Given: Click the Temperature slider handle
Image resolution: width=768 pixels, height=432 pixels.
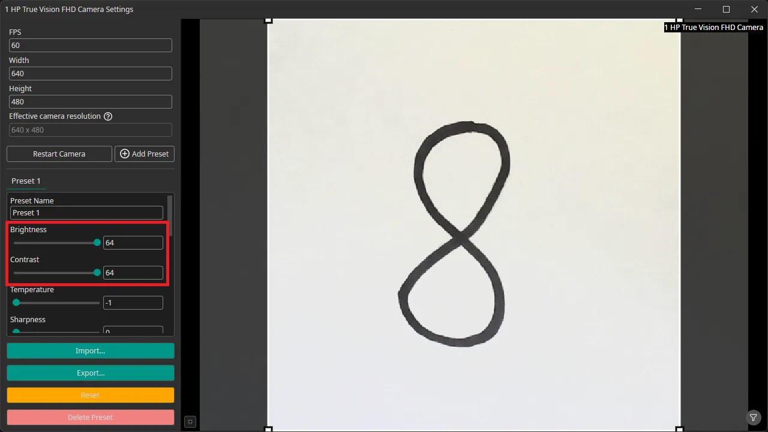Looking at the screenshot, I should pos(16,303).
